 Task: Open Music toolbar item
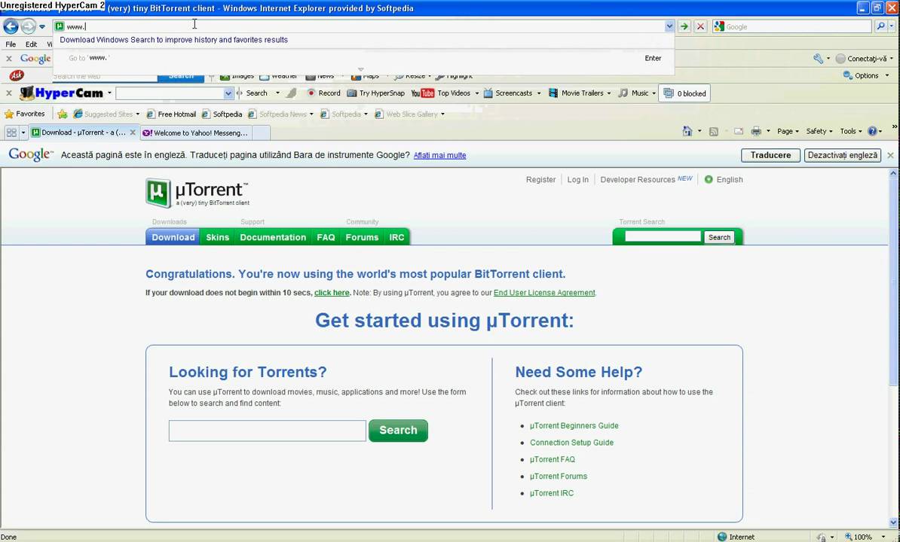click(634, 93)
